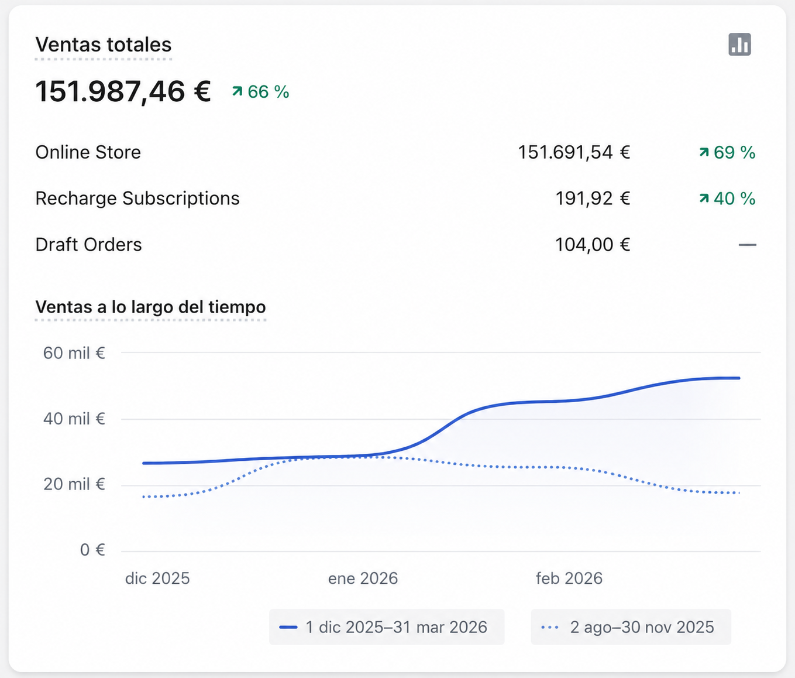Click the Online Store 69 % arrow
Screen dimensions: 795x678
click(704, 152)
